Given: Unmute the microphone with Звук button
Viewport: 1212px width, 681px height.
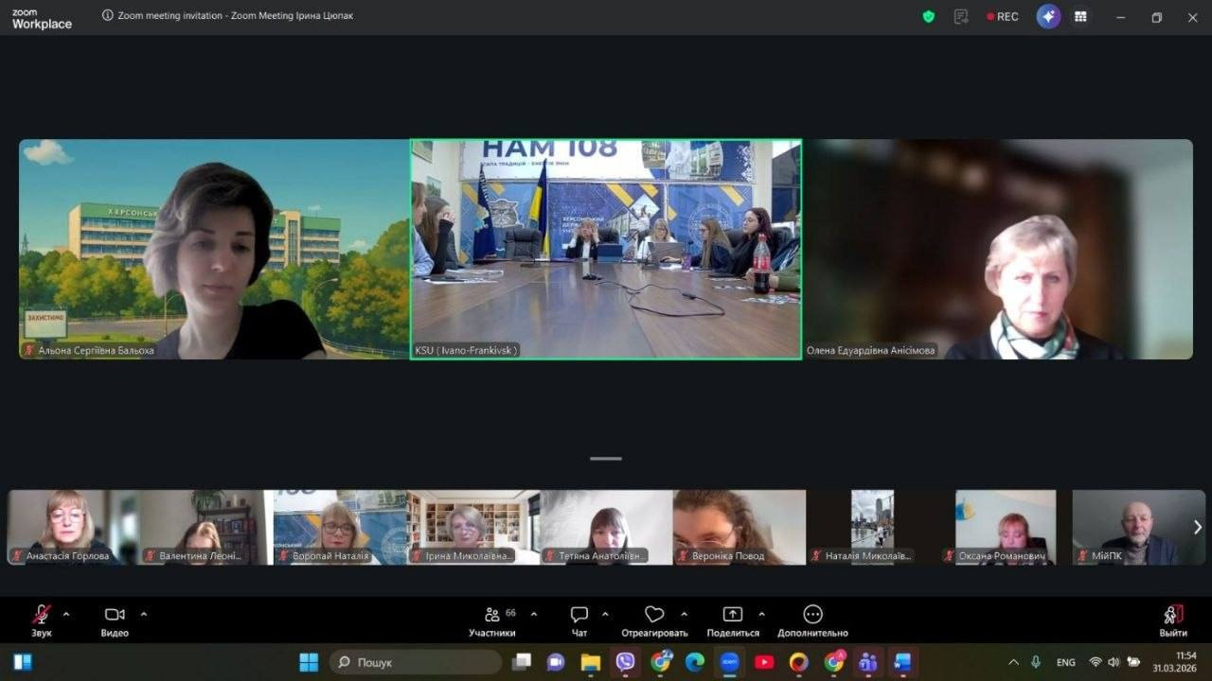Looking at the screenshot, I should point(41,620).
